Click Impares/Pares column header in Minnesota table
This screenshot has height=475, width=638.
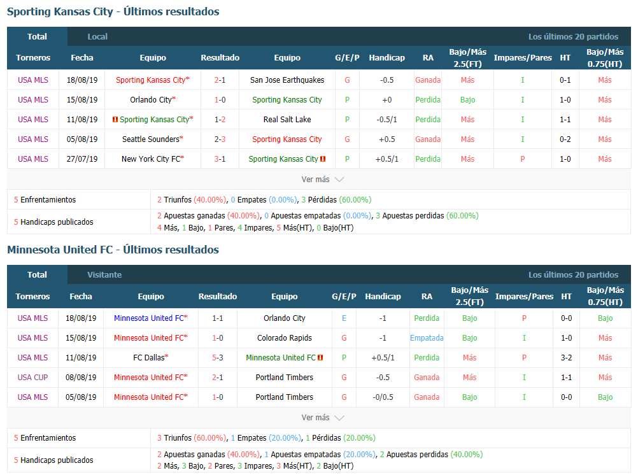524,296
